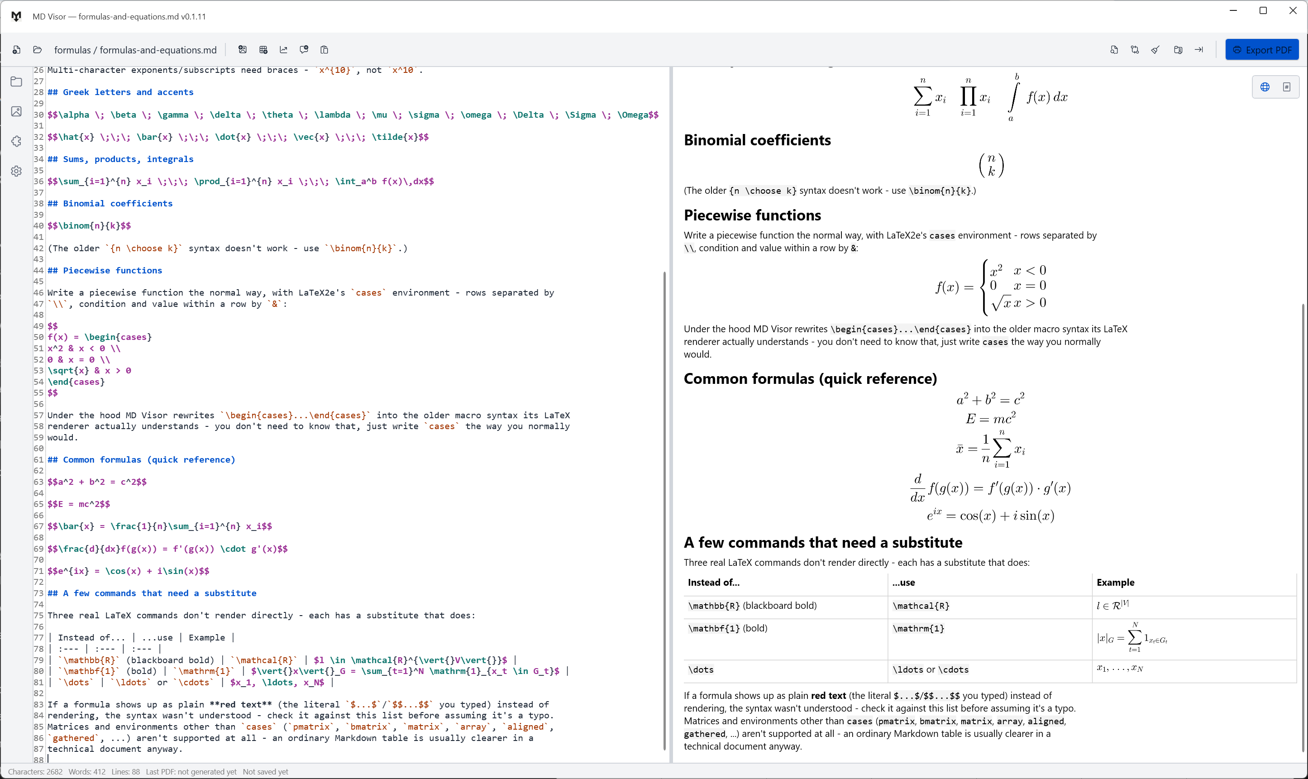1308x779 pixels.
Task: Click the formulas / formulas-and-equations.md breadcrumb
Action: click(135, 50)
